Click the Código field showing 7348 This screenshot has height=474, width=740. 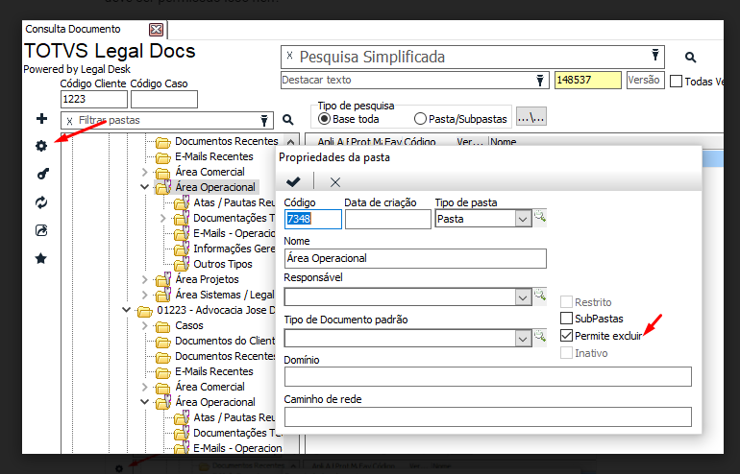313,219
